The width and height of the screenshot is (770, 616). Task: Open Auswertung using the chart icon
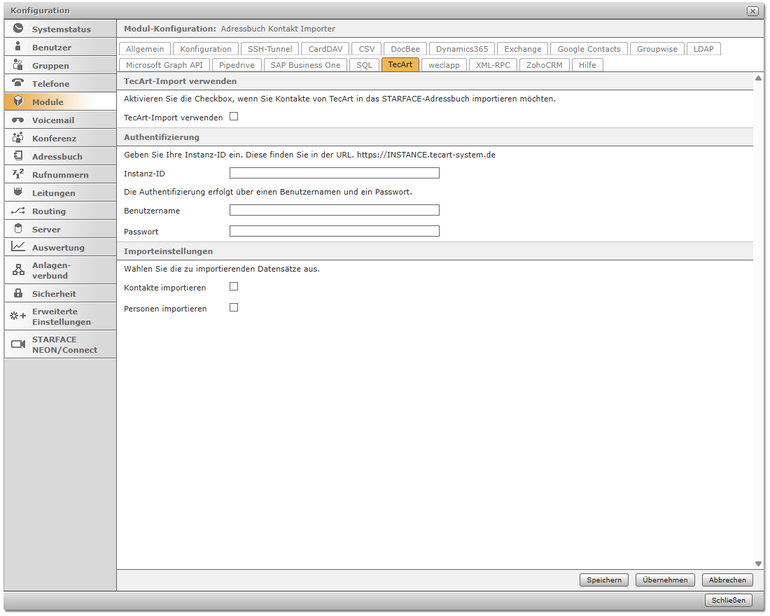point(18,247)
